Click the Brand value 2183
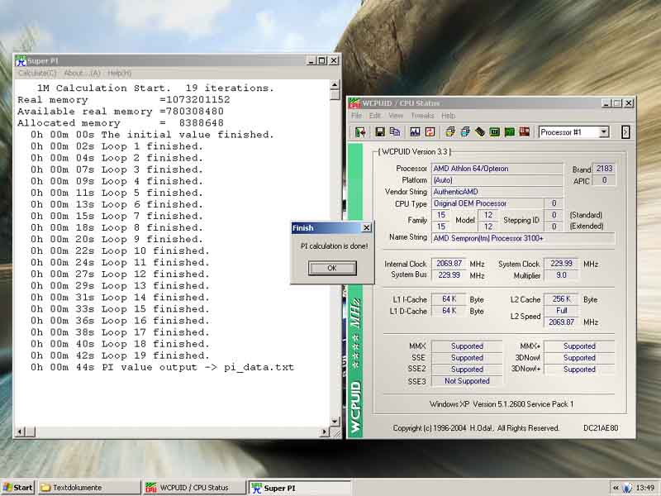The height and width of the screenshot is (496, 661). click(604, 169)
